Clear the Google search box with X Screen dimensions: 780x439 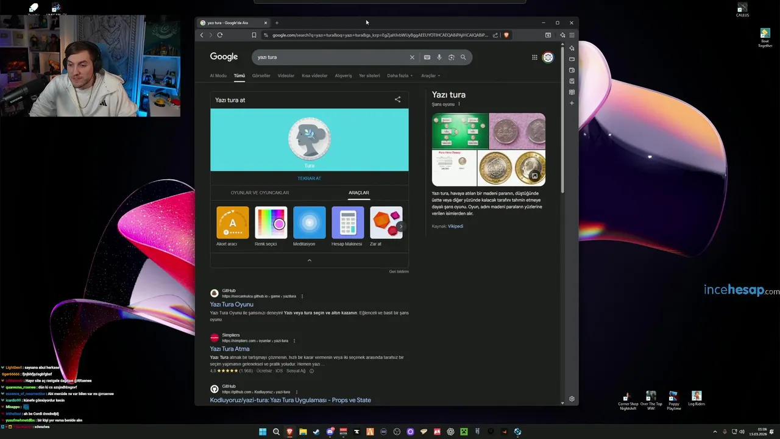(x=412, y=57)
